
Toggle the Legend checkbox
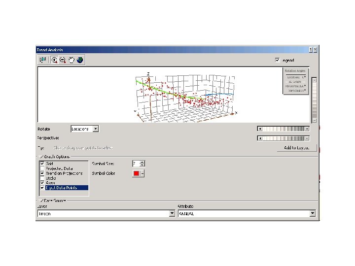[277, 60]
